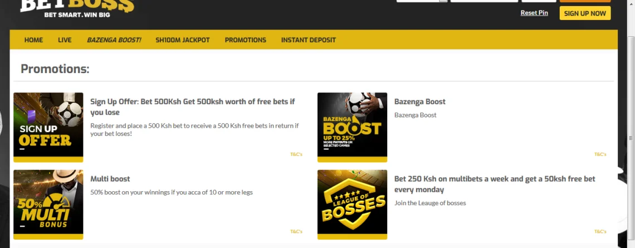Open the League of Bosses promo image

[353, 204]
